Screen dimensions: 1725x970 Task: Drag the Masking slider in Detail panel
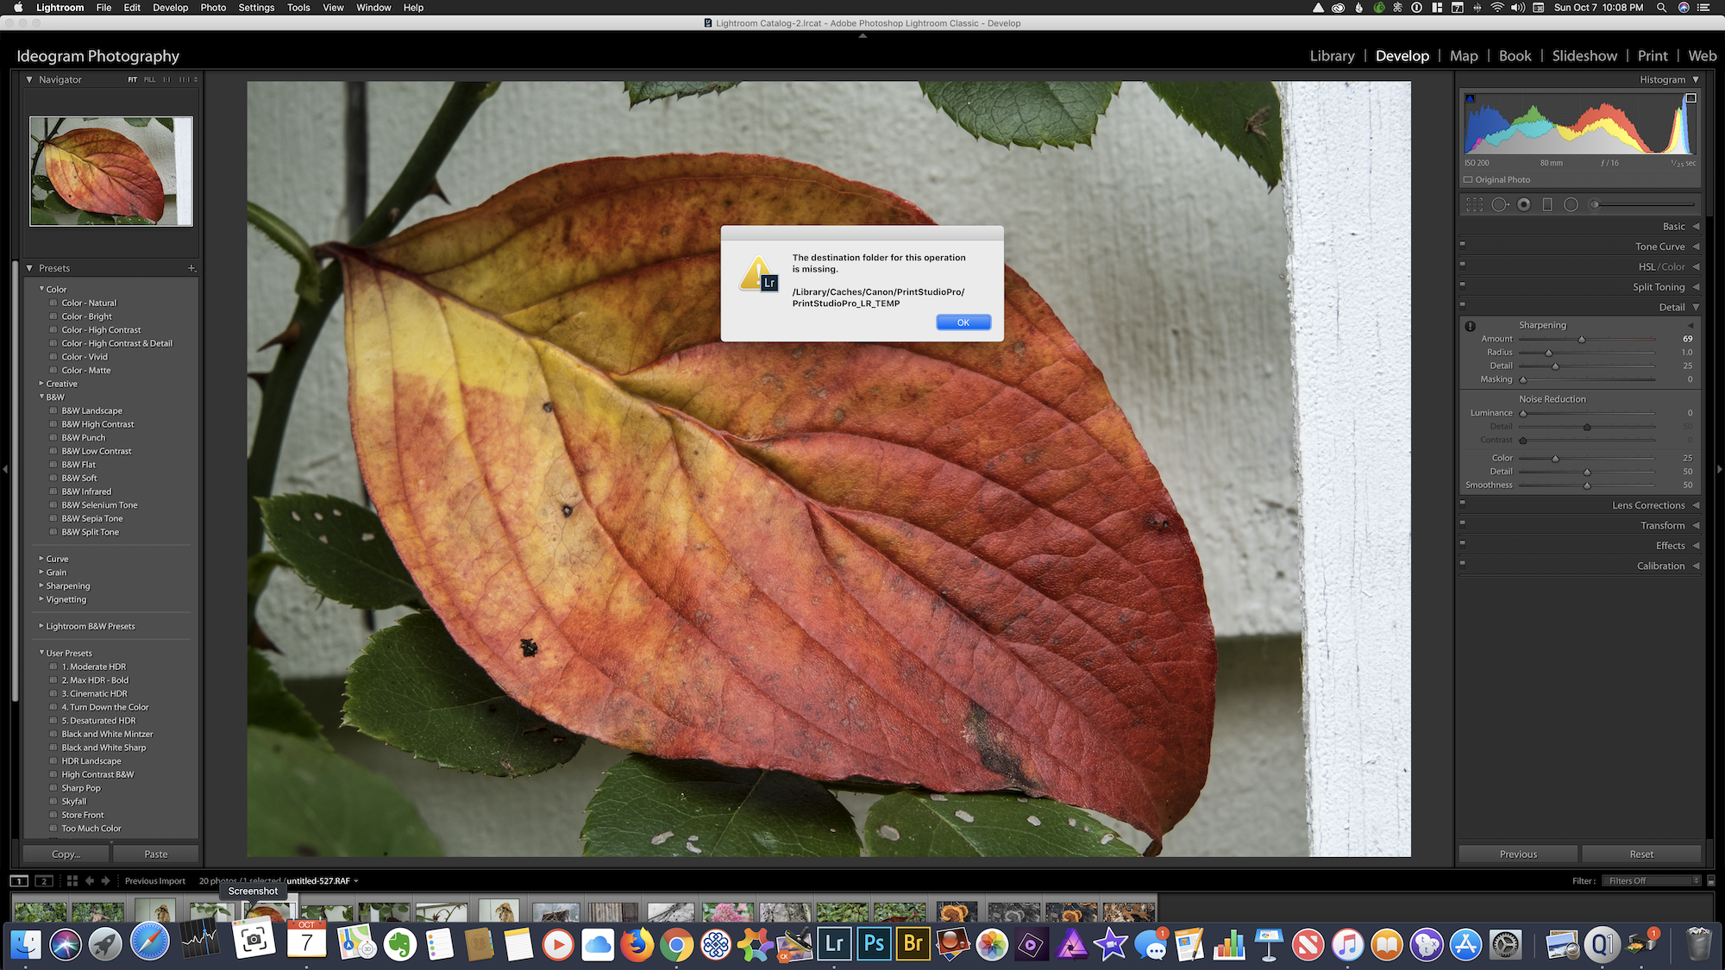click(x=1523, y=379)
